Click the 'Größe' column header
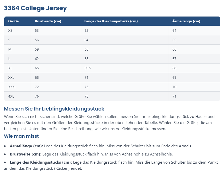Screen dimensions: 224x172 point(14,21)
